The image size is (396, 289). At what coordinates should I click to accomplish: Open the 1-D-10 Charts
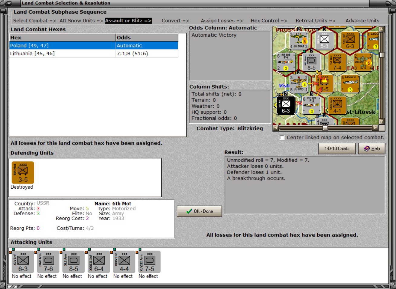337,148
